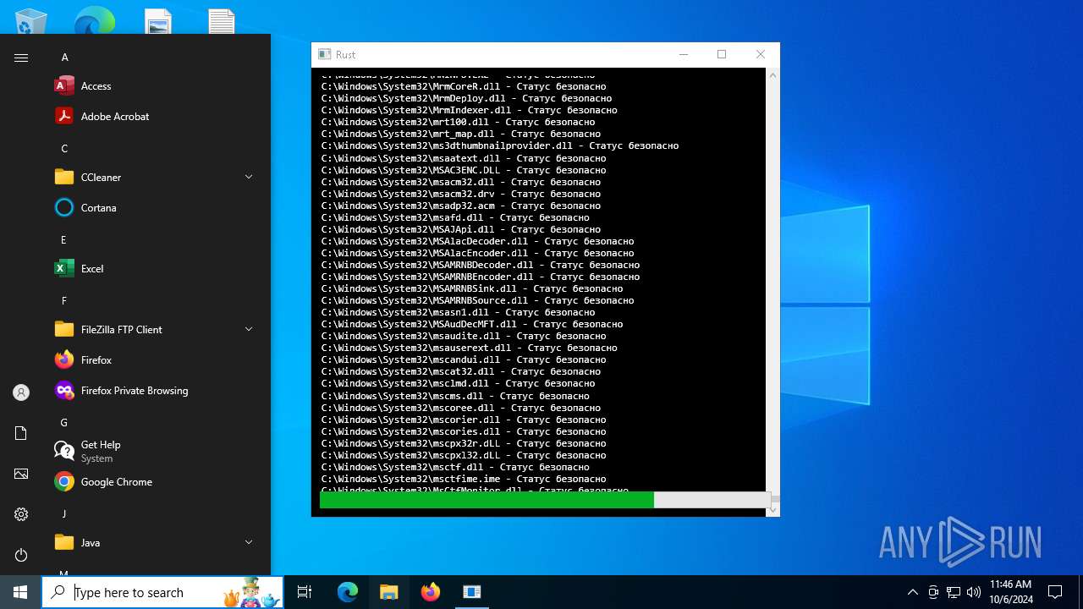Expand the CCleaner folder chevron
This screenshot has height=609, width=1083.
coord(249,177)
